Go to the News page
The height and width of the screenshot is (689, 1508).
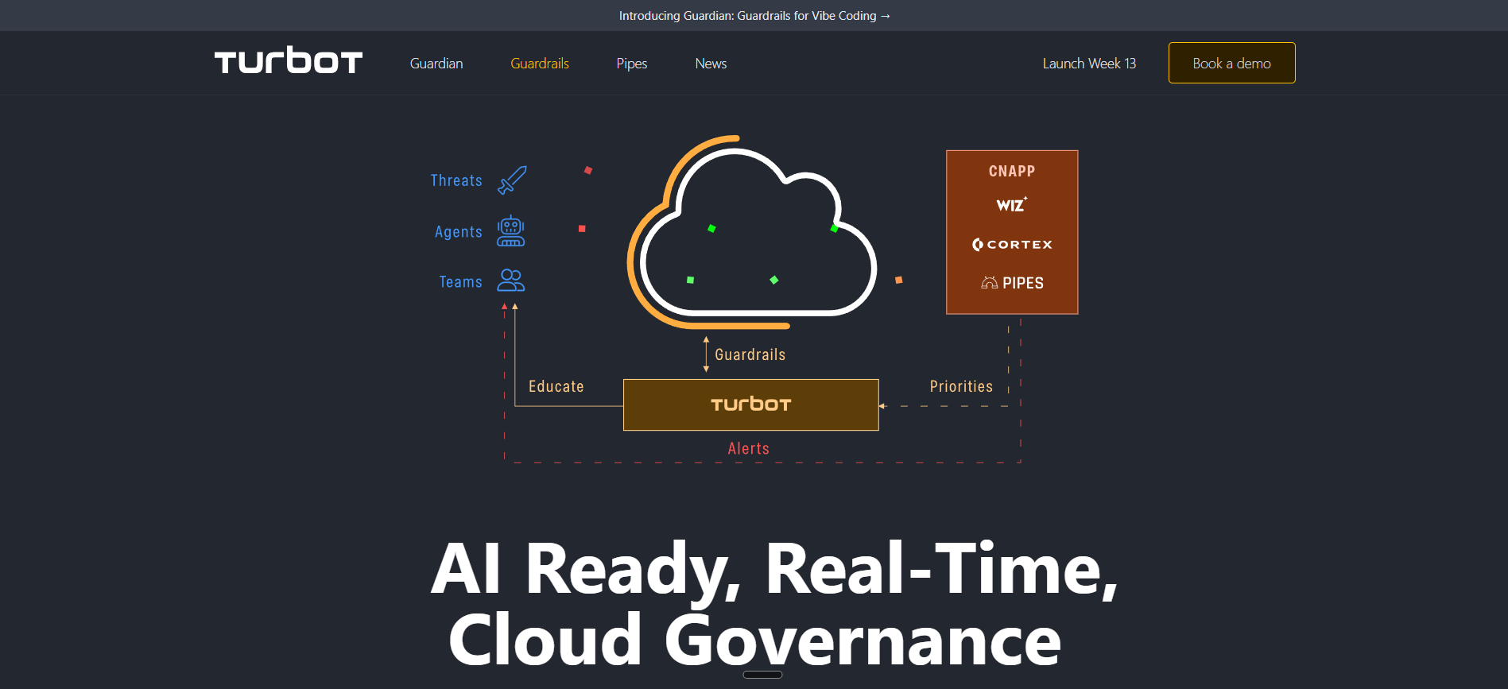coord(711,64)
